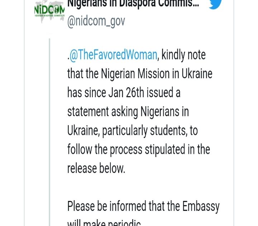Open the @nidcom_gov handle
The height and width of the screenshot is (226, 258).
coord(96,21)
